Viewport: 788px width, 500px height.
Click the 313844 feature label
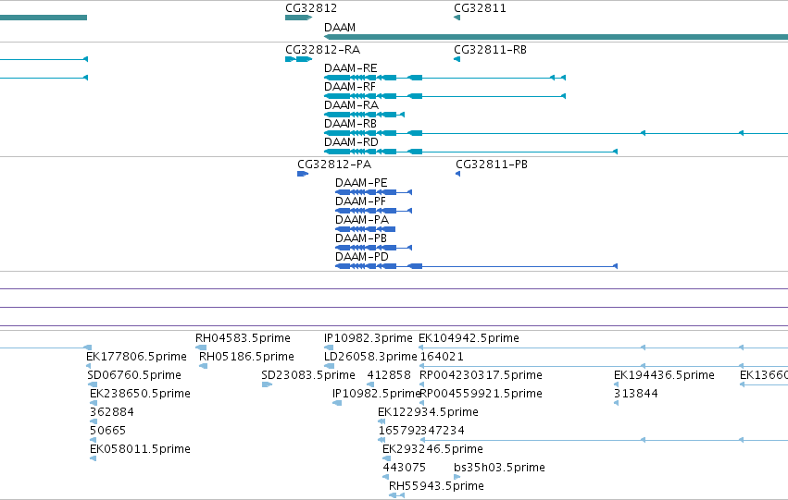tap(636, 395)
